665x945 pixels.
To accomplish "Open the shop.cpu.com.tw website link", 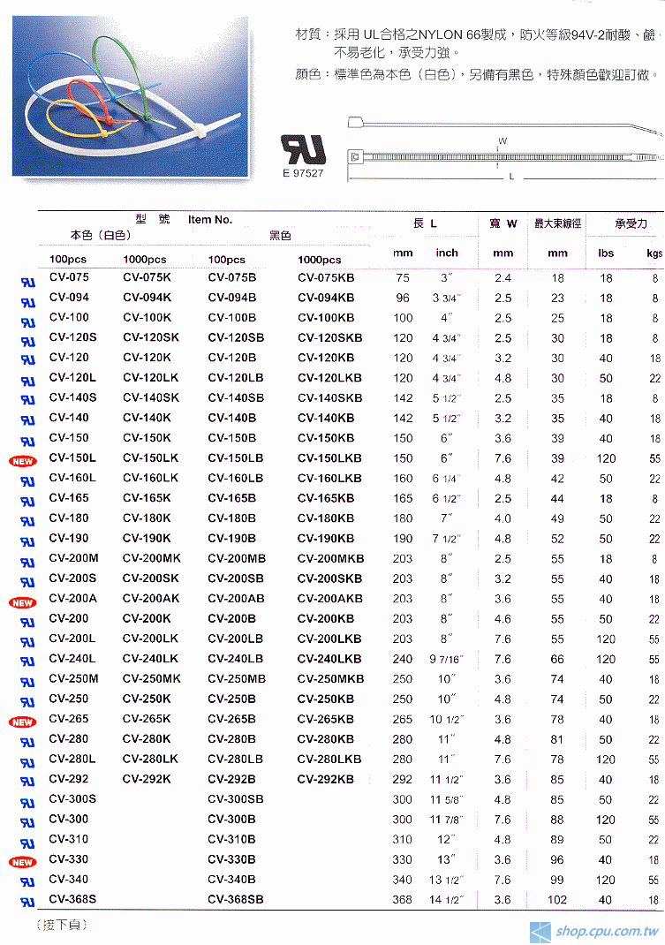I will click(606, 932).
